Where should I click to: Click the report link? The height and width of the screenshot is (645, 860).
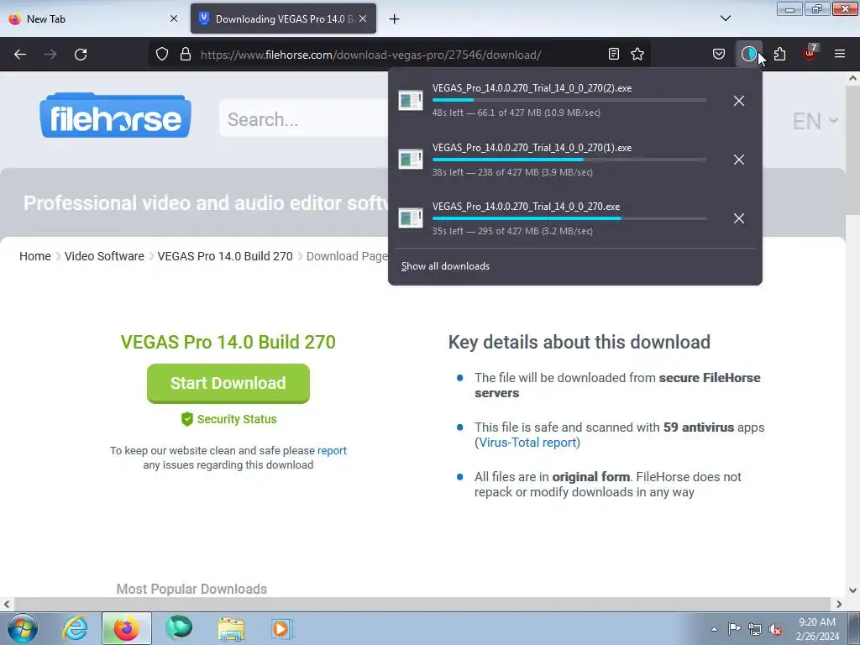pyautogui.click(x=332, y=450)
